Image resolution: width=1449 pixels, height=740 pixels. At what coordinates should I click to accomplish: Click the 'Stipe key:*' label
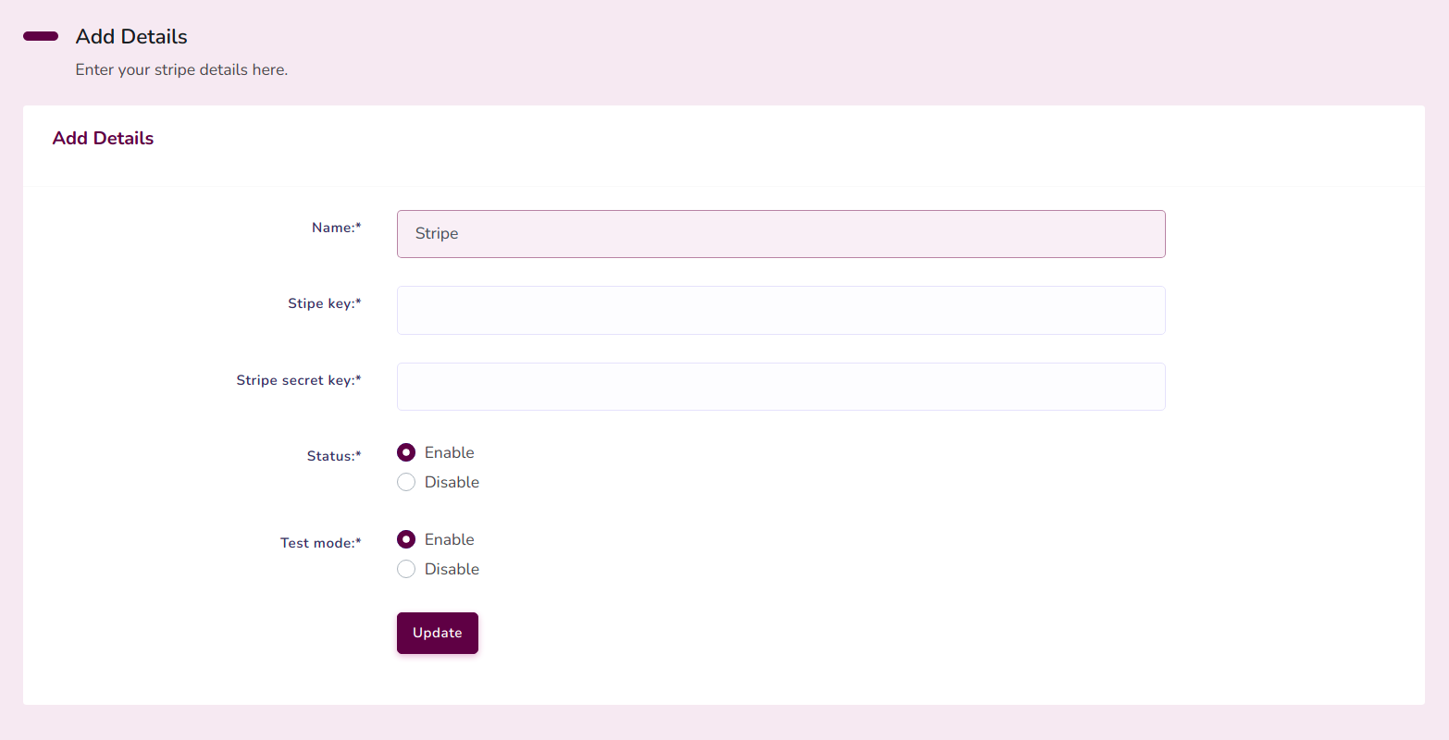click(x=325, y=303)
